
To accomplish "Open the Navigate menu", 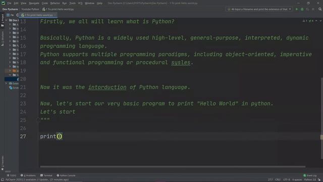I will pyautogui.click(x=34, y=3).
